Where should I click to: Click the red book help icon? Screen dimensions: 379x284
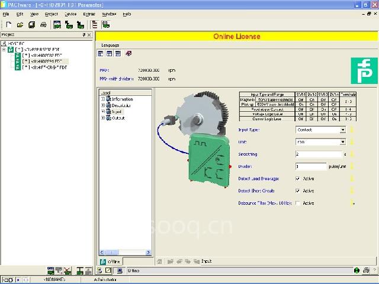[x=129, y=54]
